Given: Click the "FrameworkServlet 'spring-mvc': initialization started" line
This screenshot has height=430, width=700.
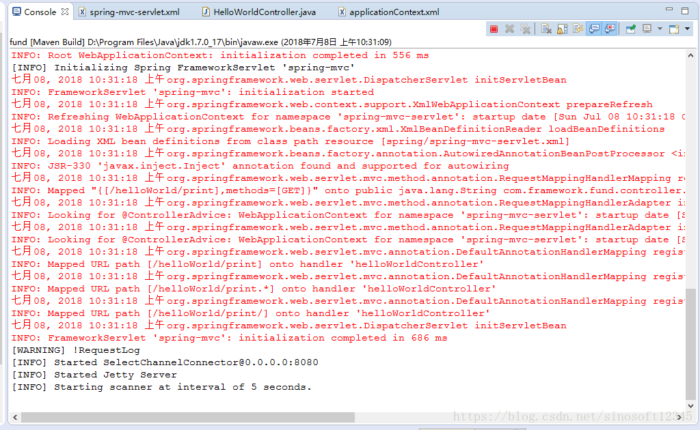Looking at the screenshot, I should coord(193,92).
